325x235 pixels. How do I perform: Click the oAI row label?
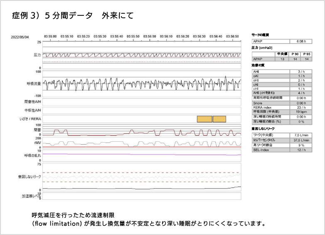click(x=256, y=76)
